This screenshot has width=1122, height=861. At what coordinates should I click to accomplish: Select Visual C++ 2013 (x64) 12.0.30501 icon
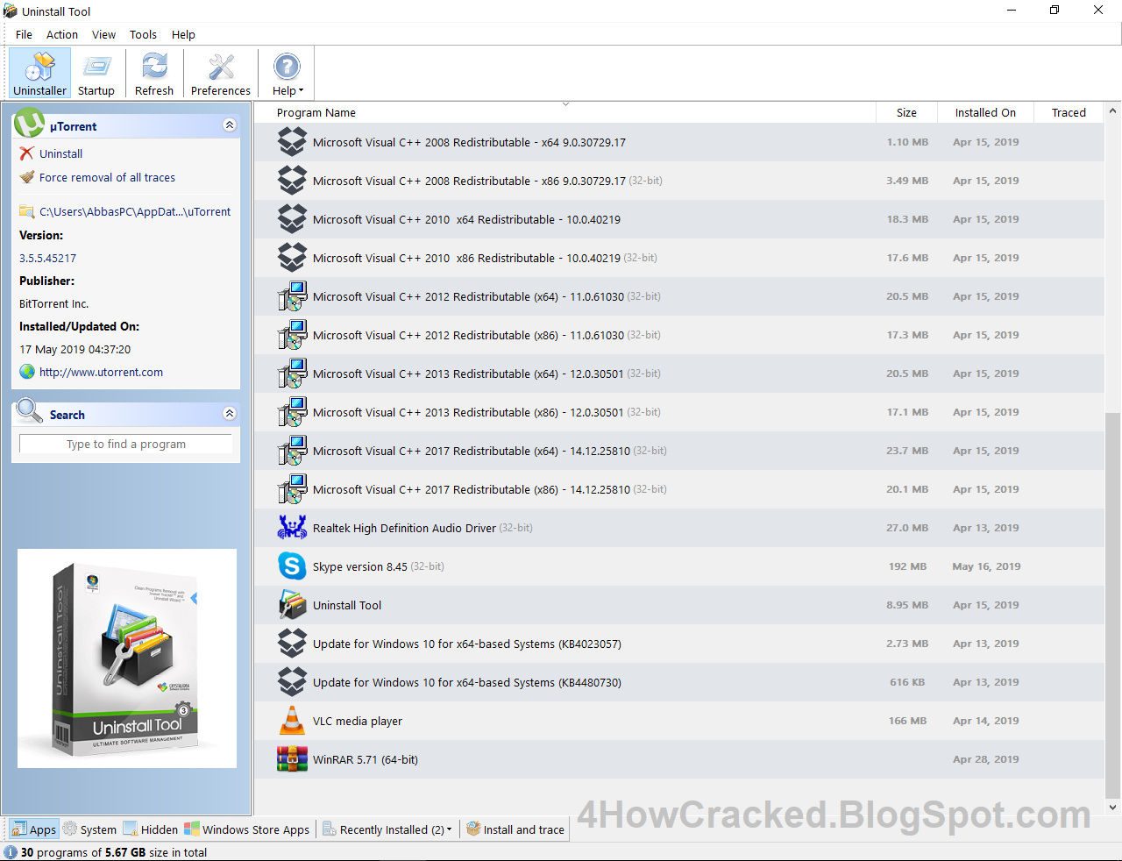[x=292, y=374]
